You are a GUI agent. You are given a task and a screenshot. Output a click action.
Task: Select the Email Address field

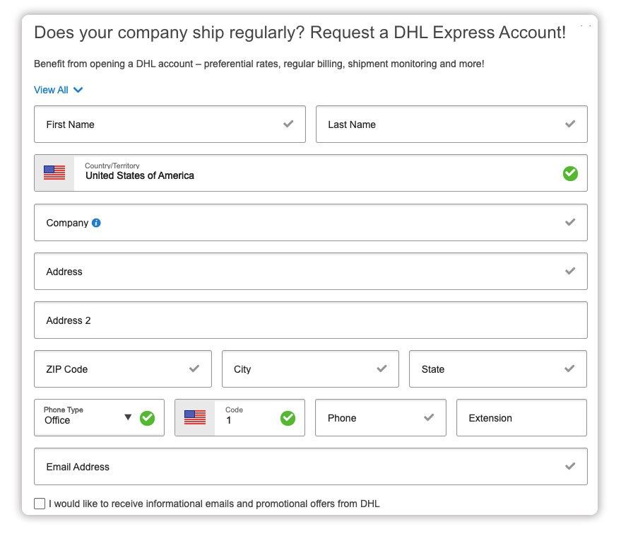coord(311,467)
